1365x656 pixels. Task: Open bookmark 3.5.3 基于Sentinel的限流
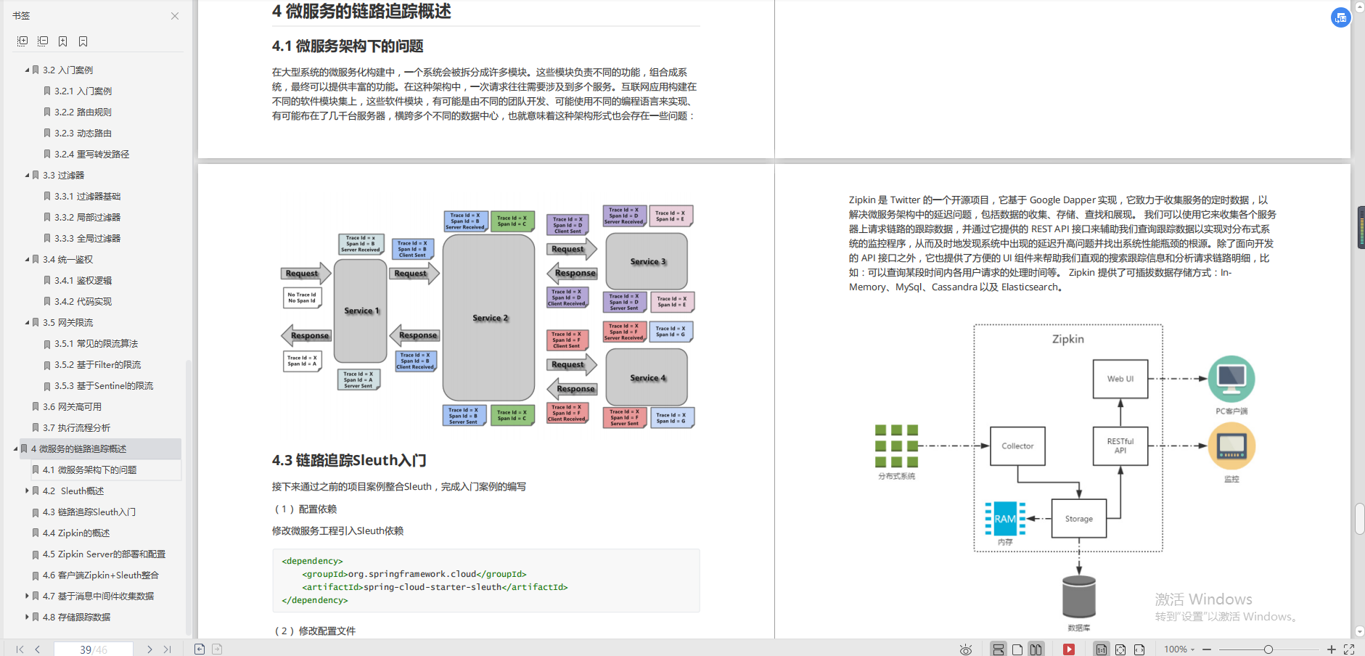pyautogui.click(x=103, y=386)
